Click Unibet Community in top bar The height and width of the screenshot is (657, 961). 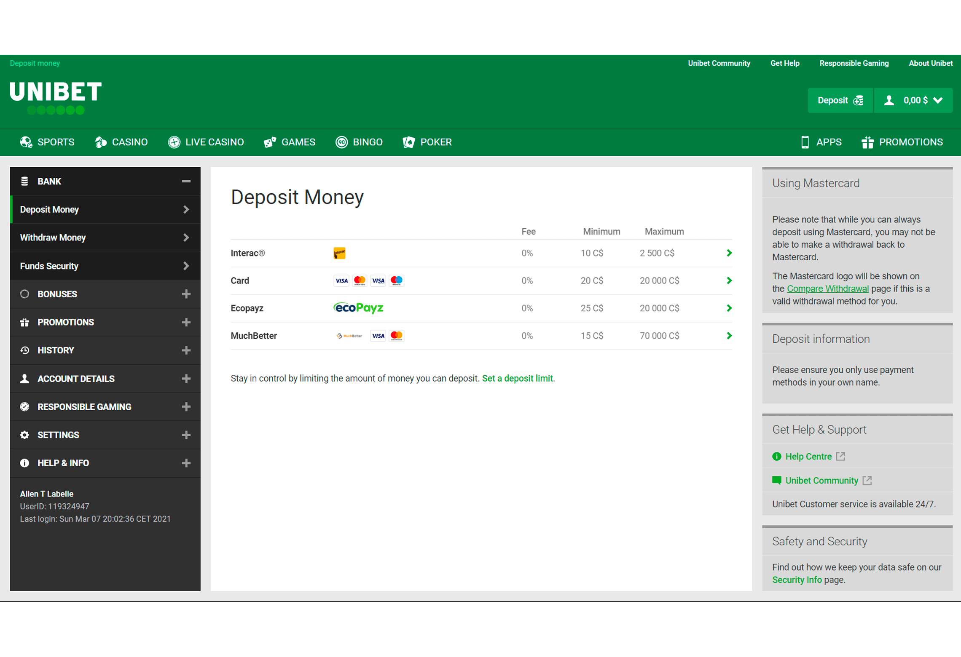click(719, 63)
